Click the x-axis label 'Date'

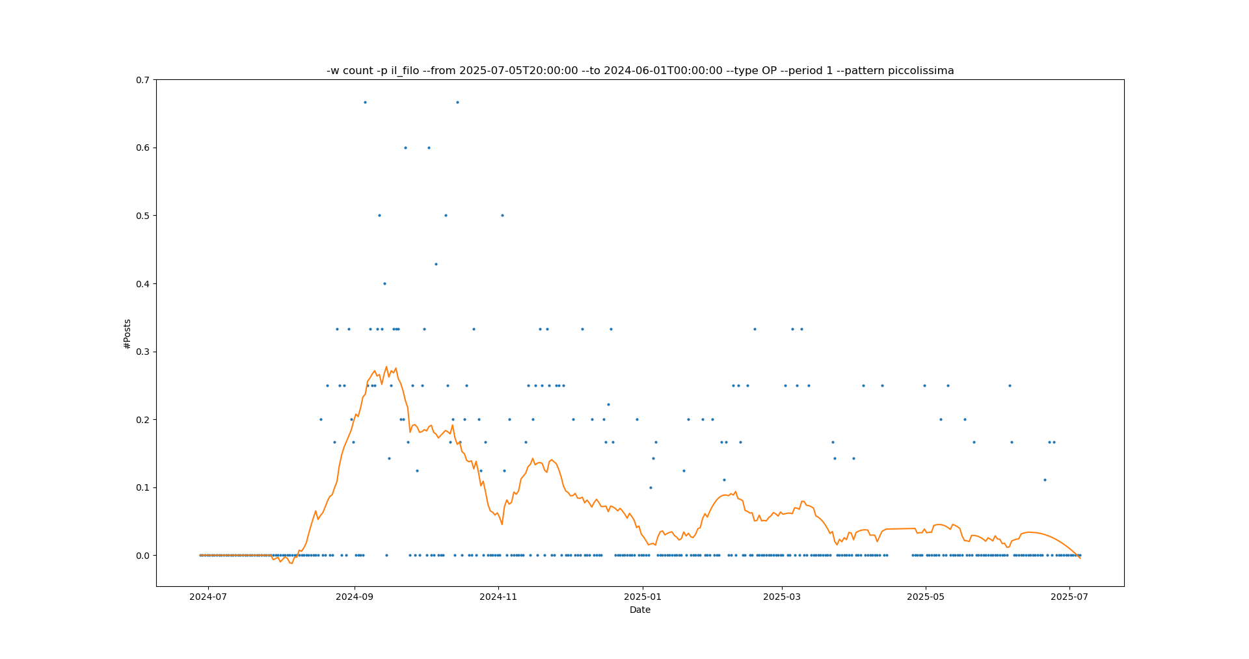tap(640, 610)
